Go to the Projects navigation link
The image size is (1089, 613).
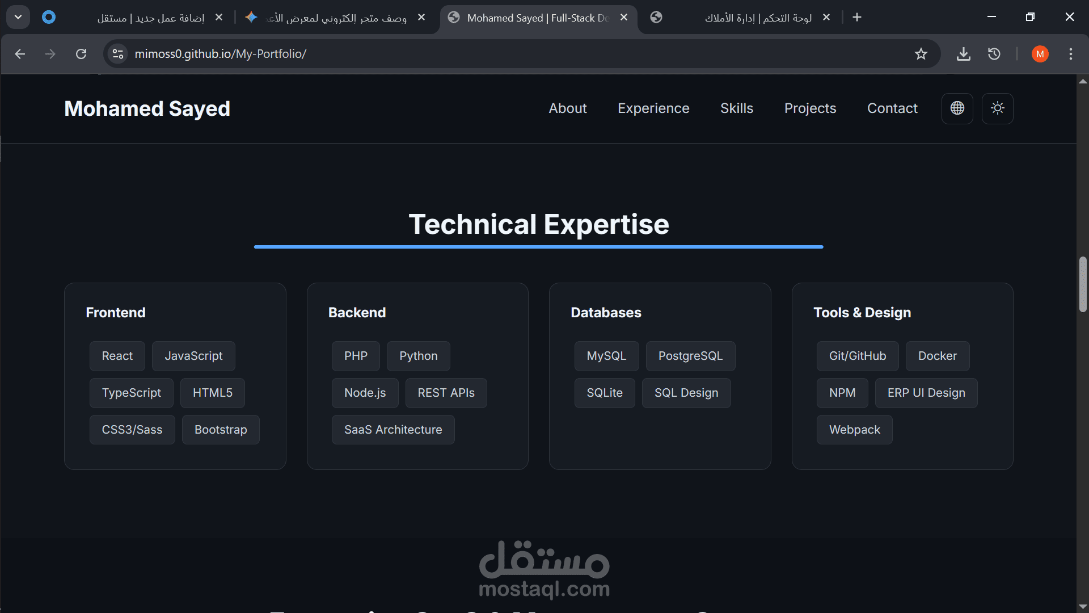point(810,108)
